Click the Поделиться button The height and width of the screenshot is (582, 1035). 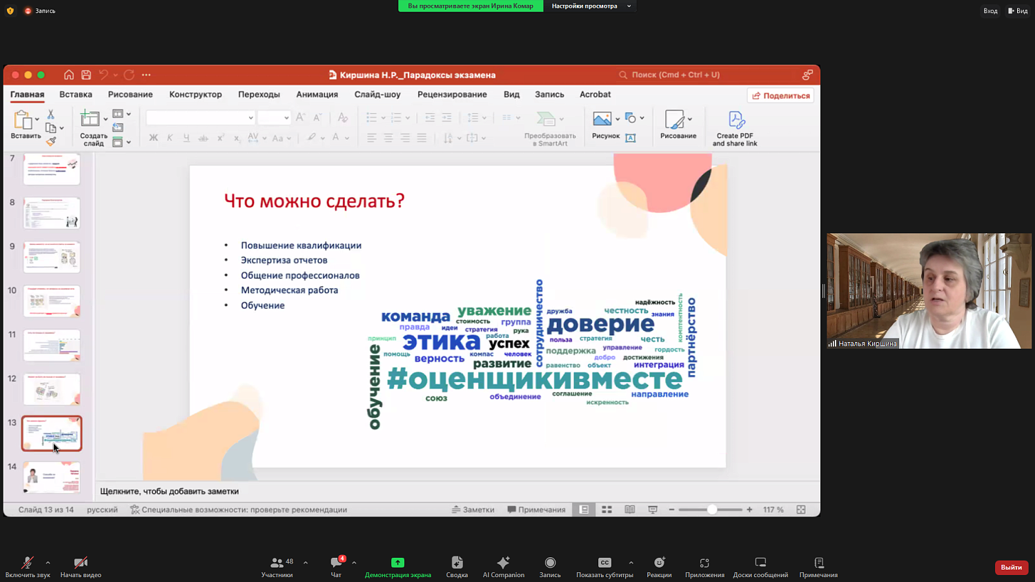point(780,95)
